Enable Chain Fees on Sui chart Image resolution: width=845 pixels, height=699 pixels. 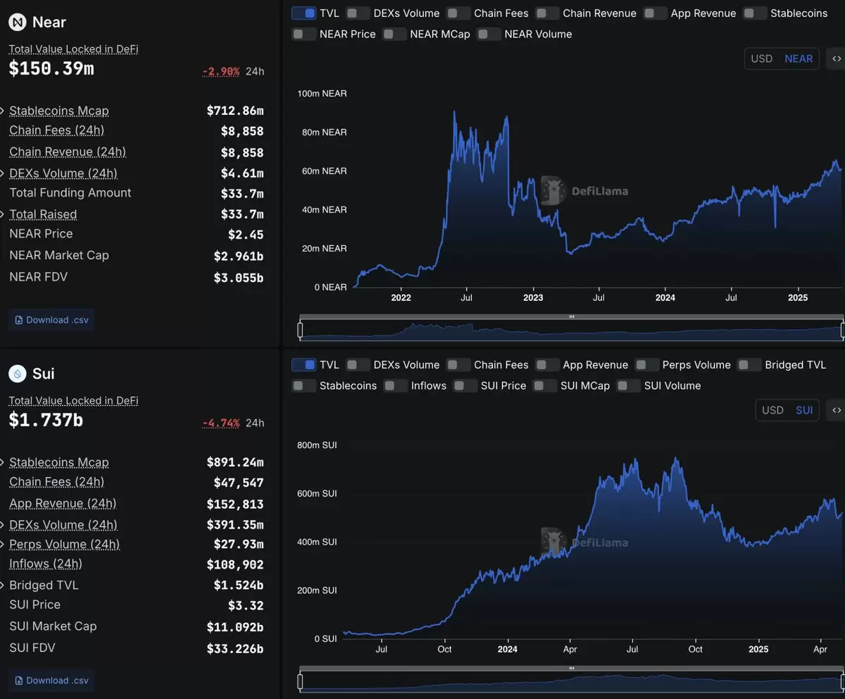pos(458,365)
